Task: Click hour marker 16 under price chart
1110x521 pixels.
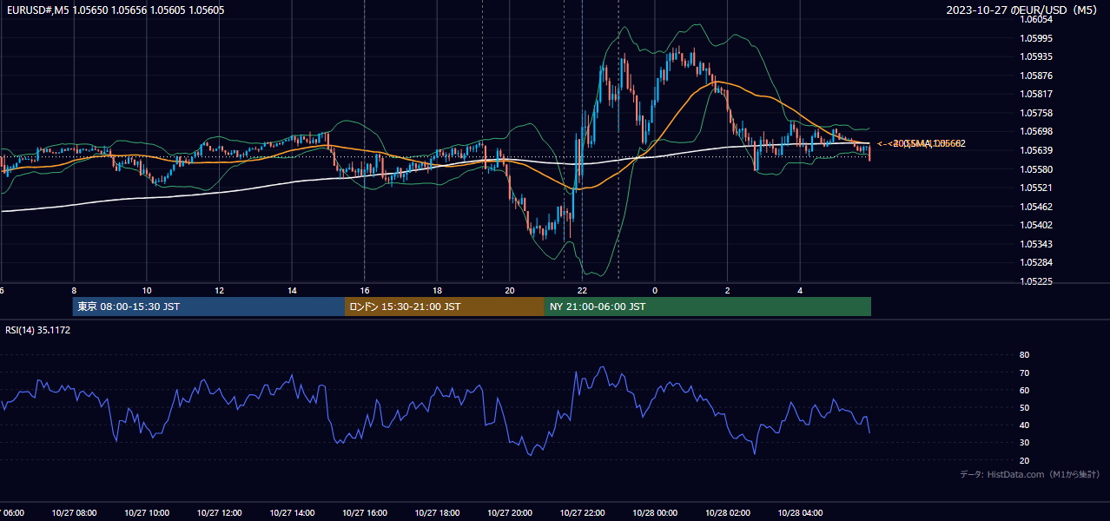Action: [365, 290]
